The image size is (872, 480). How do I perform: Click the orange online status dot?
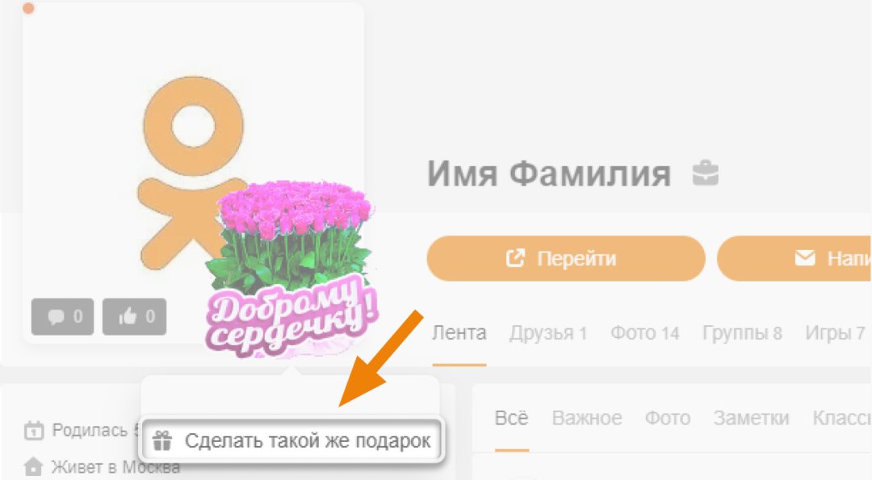coord(28,8)
